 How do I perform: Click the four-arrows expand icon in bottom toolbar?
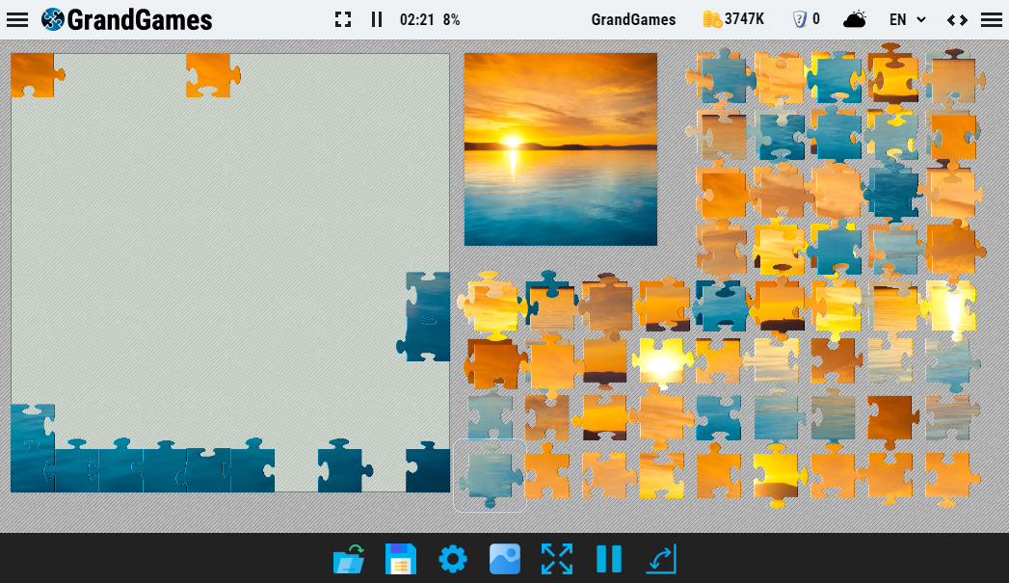tap(557, 559)
